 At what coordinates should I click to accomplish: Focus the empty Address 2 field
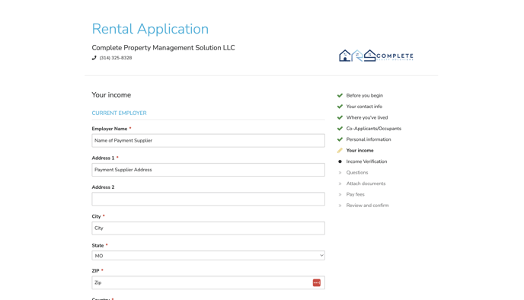tap(208, 199)
